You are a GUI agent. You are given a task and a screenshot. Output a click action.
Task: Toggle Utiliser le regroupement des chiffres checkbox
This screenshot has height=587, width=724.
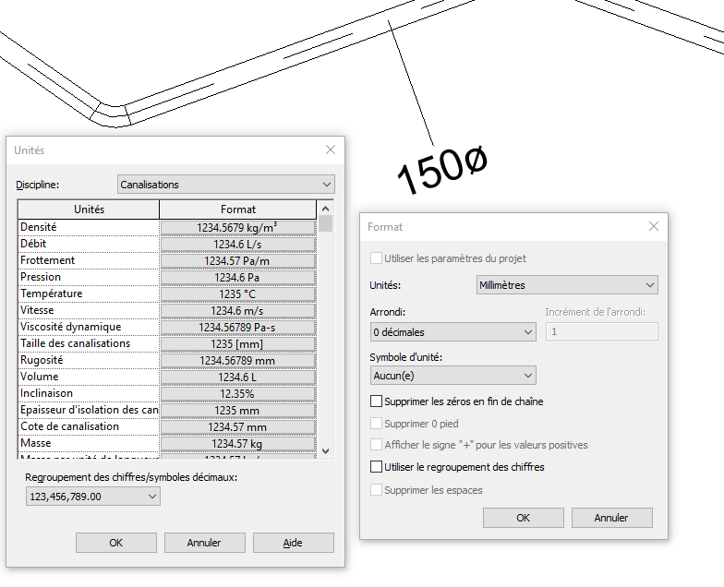click(x=376, y=467)
